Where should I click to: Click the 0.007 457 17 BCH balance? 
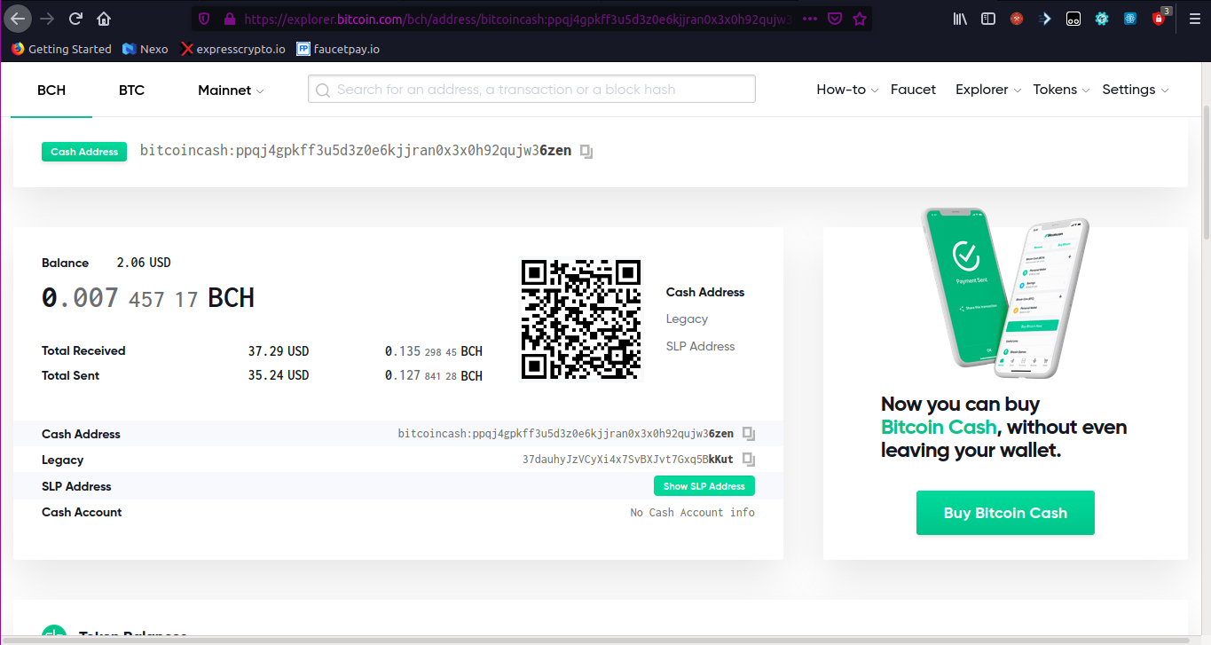point(148,298)
